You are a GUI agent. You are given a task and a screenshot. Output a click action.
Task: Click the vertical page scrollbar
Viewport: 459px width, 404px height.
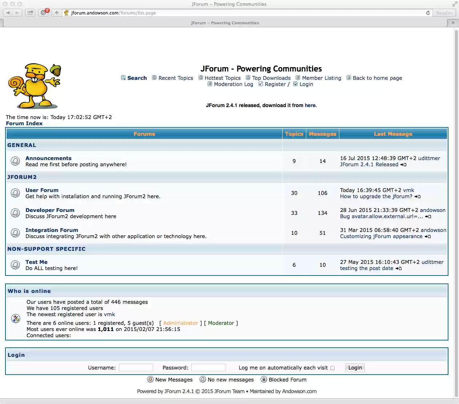tap(456, 181)
